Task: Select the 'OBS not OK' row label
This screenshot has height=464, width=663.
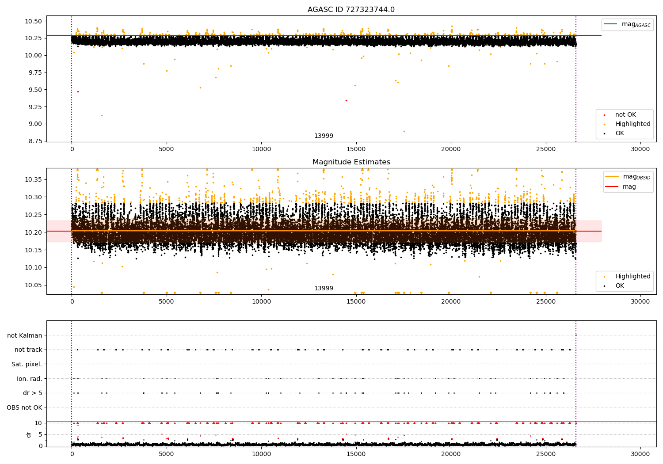Action: [x=24, y=407]
